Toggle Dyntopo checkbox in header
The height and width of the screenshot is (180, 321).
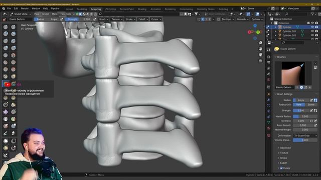point(219,19)
